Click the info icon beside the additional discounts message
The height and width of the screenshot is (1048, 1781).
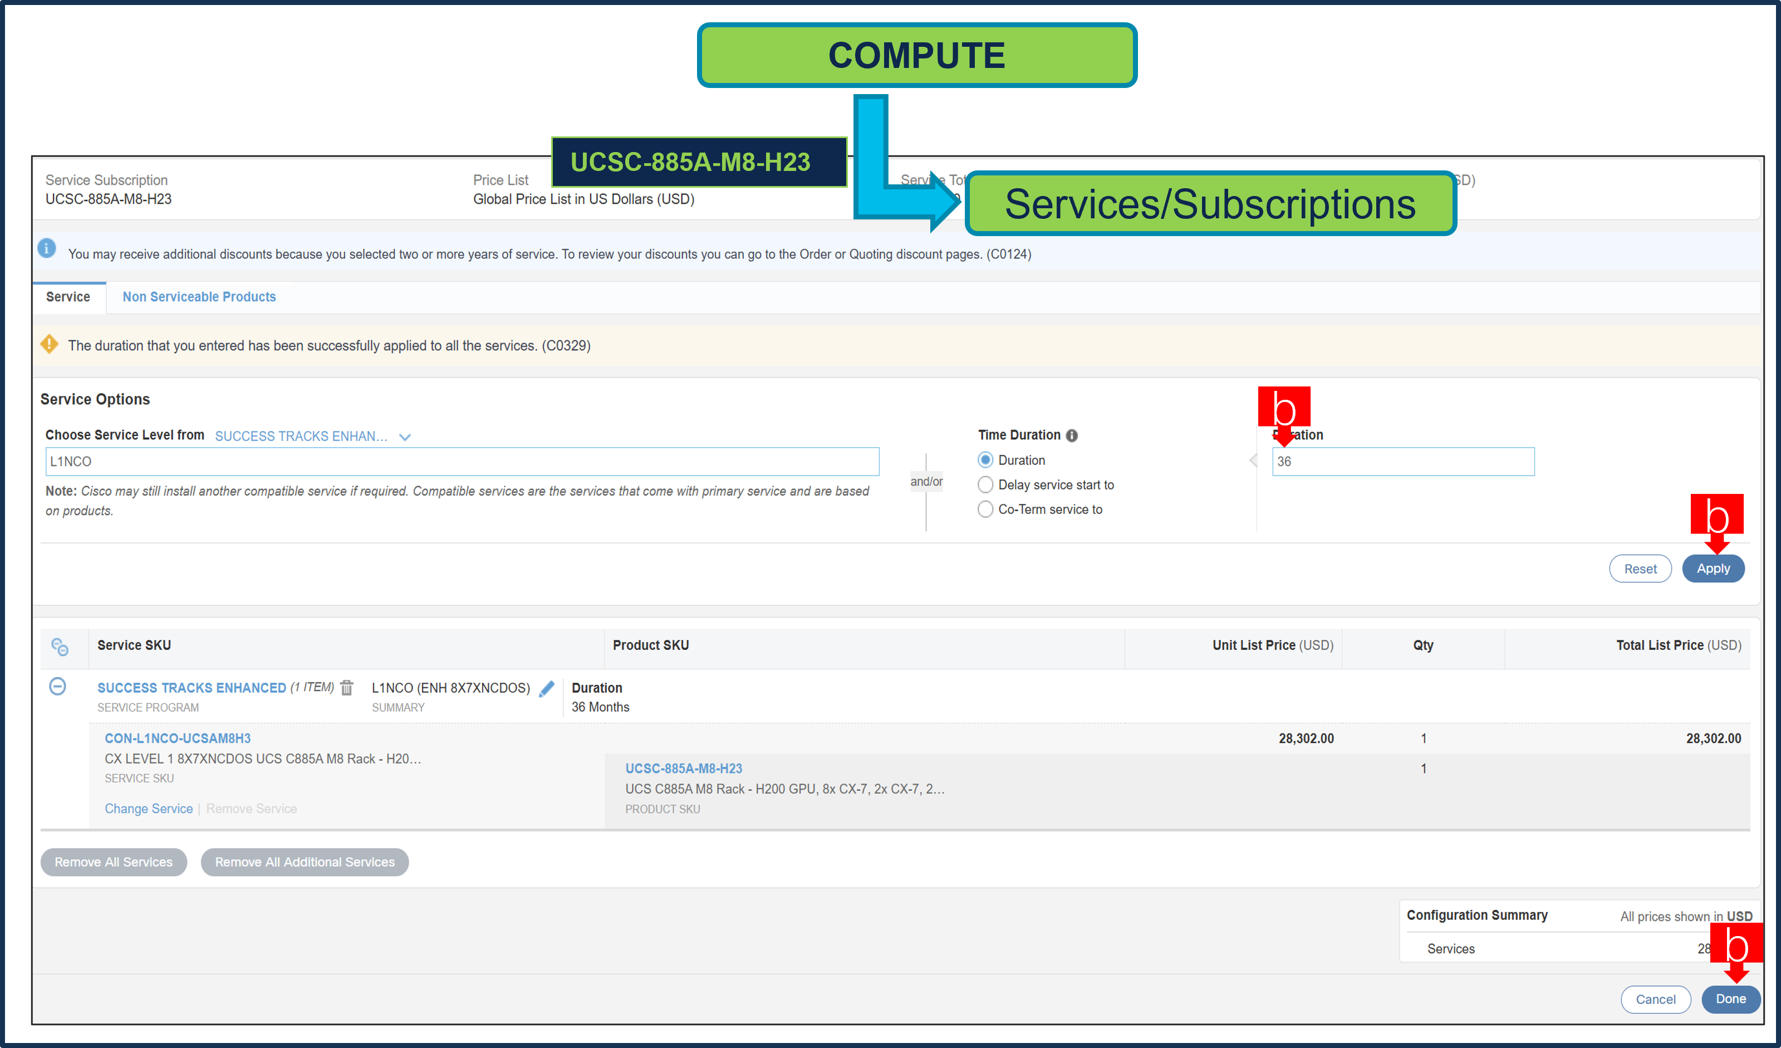[x=47, y=249]
